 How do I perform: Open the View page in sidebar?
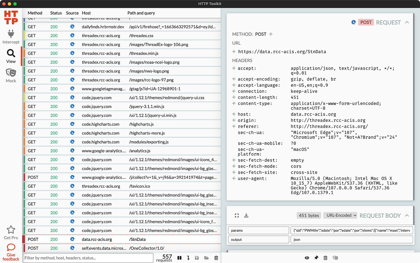click(x=11, y=56)
